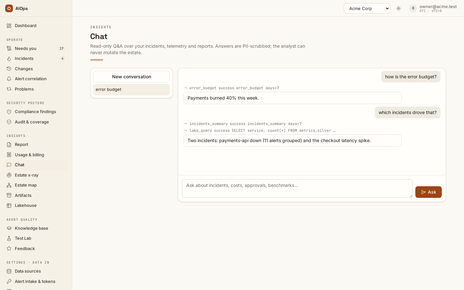Click the Changes history icon
Viewport: 464px width, 290px height.
click(9, 69)
